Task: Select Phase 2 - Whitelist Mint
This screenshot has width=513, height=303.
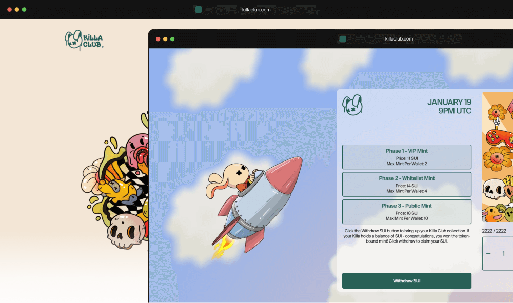Action: pyautogui.click(x=406, y=184)
